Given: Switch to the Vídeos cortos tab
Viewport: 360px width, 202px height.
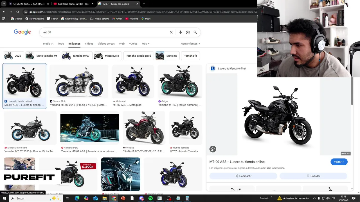Looking at the screenshot, I should 106,44.
